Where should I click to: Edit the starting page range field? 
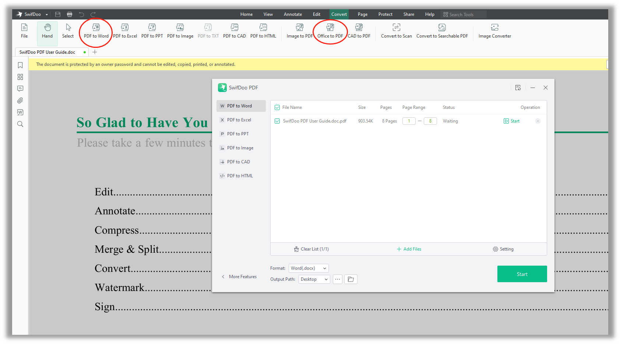click(x=409, y=121)
